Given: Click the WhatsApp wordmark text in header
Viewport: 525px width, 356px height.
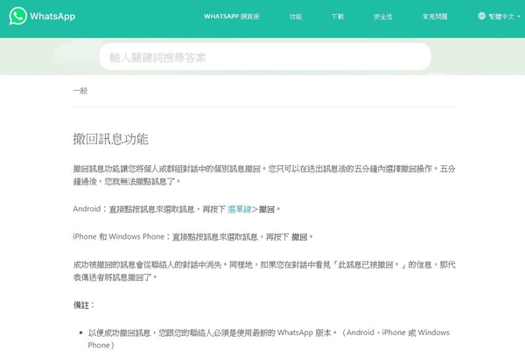Looking at the screenshot, I should tap(52, 17).
